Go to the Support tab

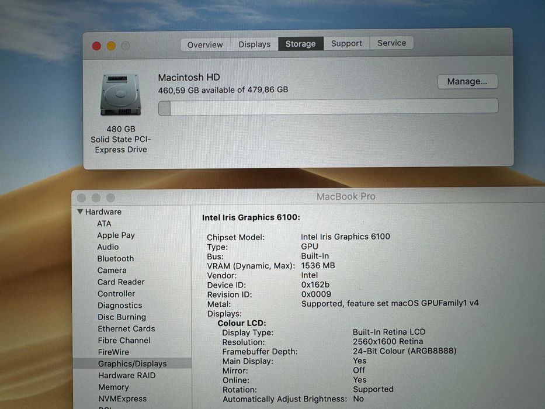pyautogui.click(x=346, y=43)
